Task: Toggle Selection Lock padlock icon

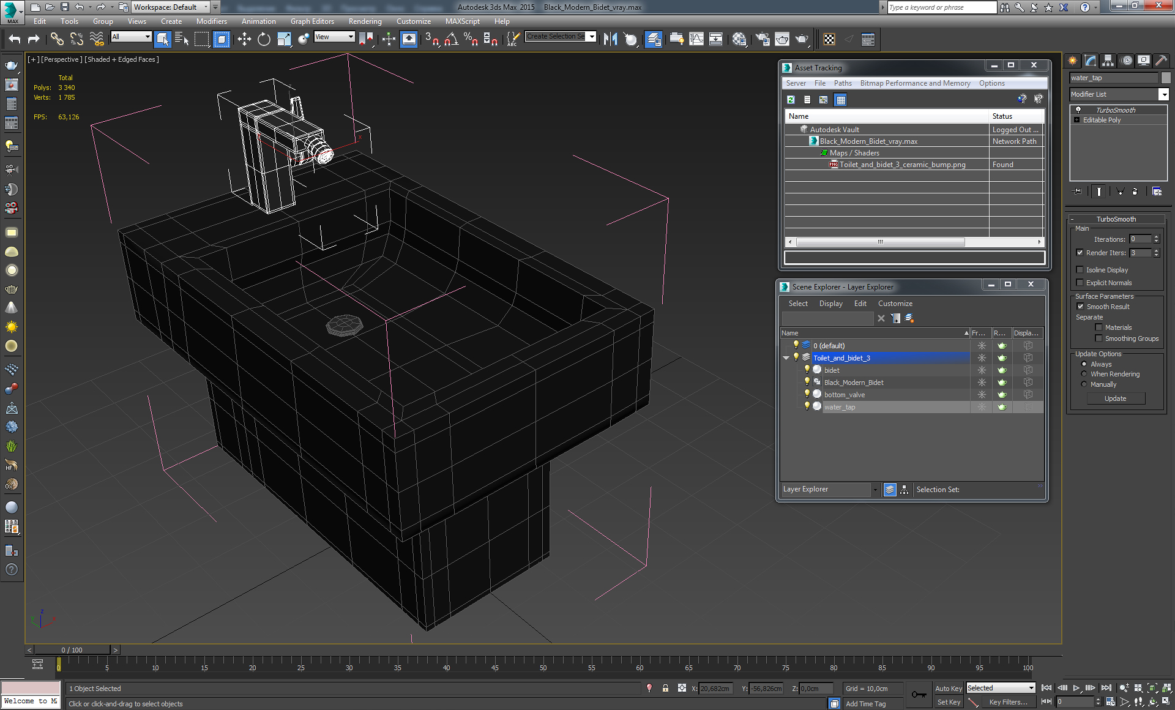Action: (x=665, y=688)
